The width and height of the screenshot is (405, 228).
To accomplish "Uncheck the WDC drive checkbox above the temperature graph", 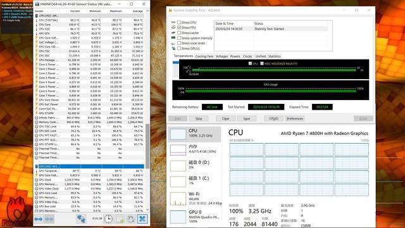I will (262, 63).
